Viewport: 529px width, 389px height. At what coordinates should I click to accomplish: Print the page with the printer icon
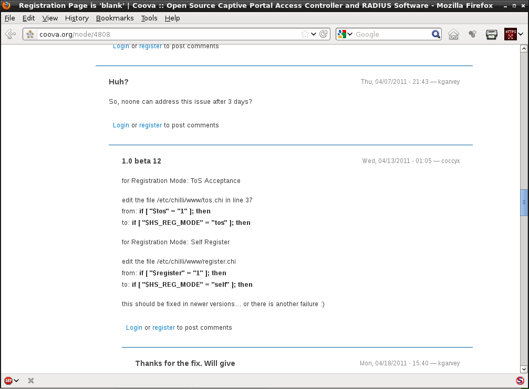(x=492, y=34)
